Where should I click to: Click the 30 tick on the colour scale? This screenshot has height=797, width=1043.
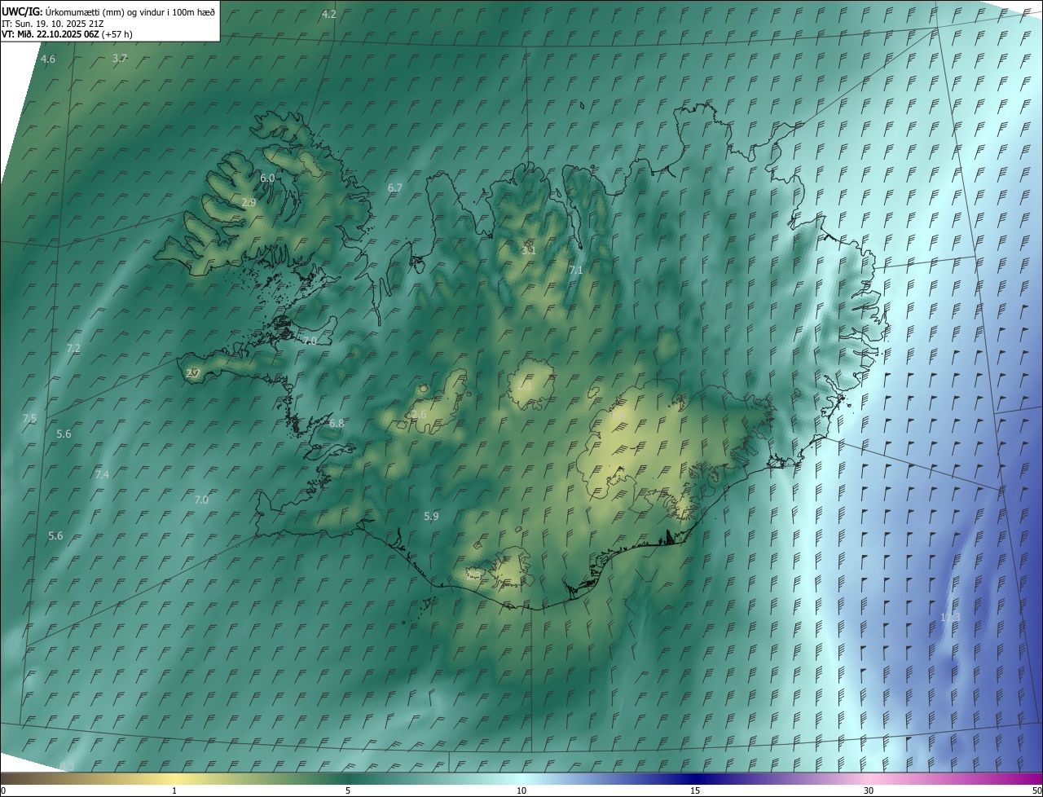click(x=869, y=791)
